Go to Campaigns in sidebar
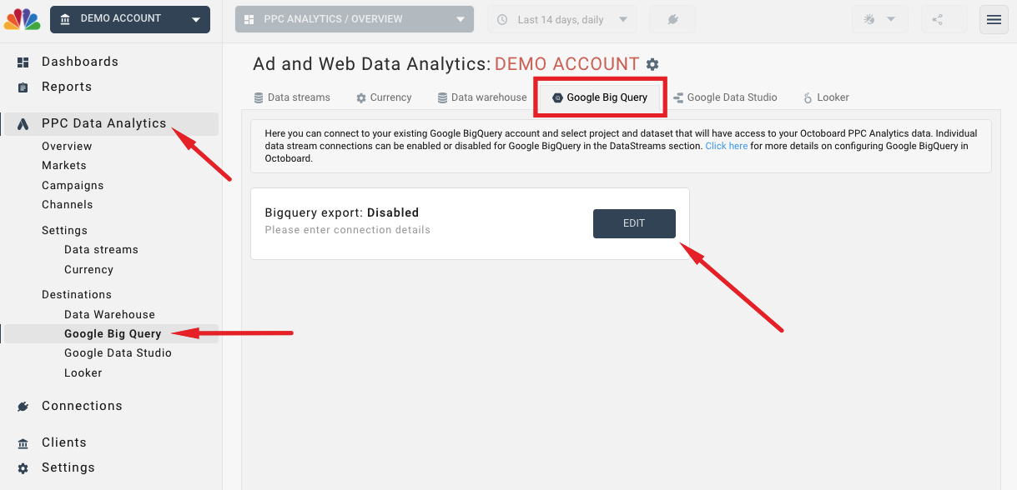Screen dimensions: 1017x490 click(73, 185)
